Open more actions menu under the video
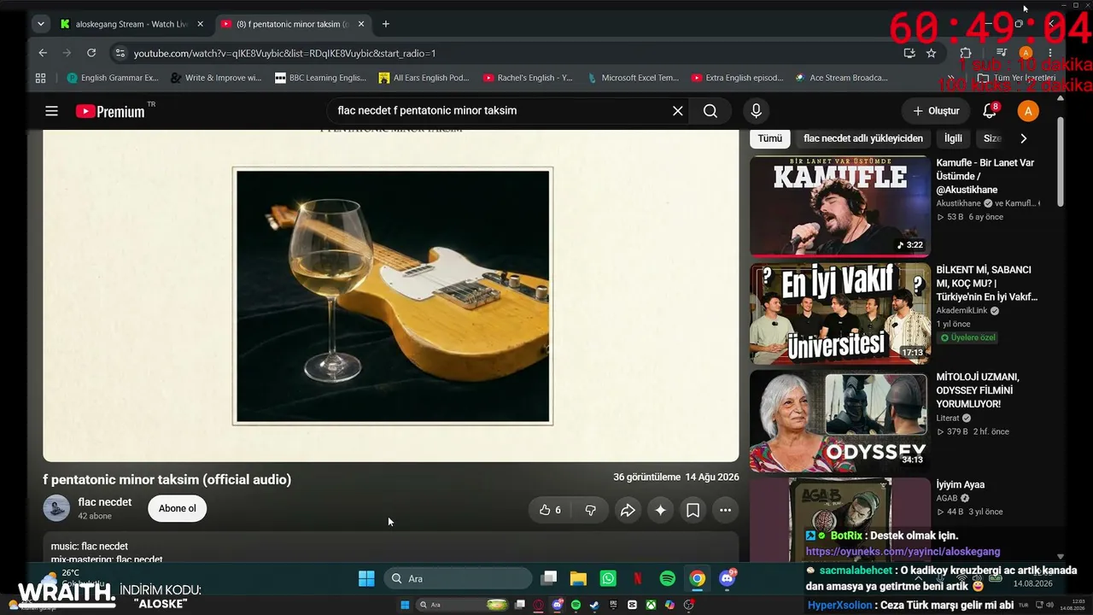 725,510
